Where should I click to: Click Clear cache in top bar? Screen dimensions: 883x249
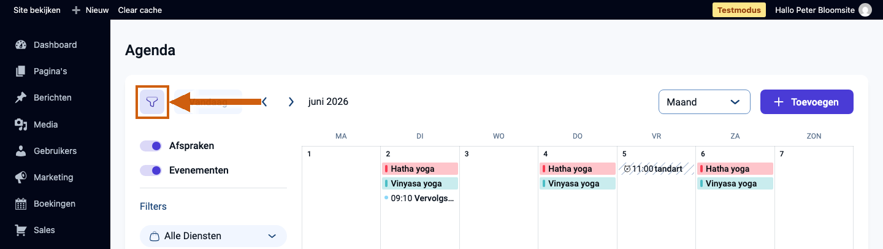click(x=140, y=10)
